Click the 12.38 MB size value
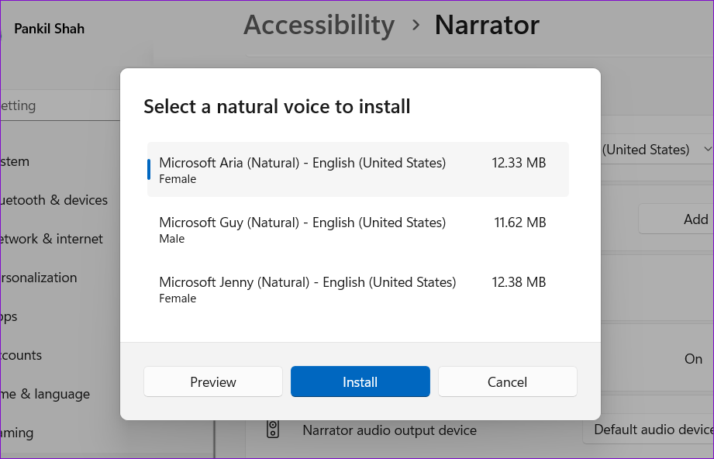Image resolution: width=714 pixels, height=459 pixels. click(x=519, y=282)
